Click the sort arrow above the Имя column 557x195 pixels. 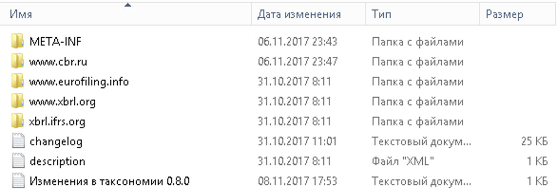coord(128,5)
